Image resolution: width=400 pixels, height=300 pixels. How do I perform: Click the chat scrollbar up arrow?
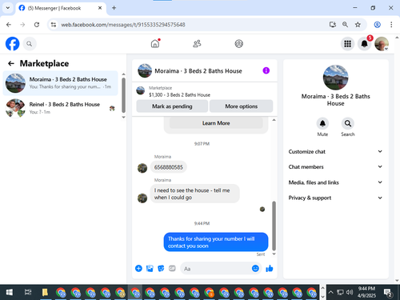(274, 120)
